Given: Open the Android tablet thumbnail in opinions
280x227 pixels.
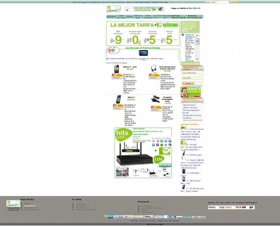Looking at the screenshot, I should coord(143,53).
